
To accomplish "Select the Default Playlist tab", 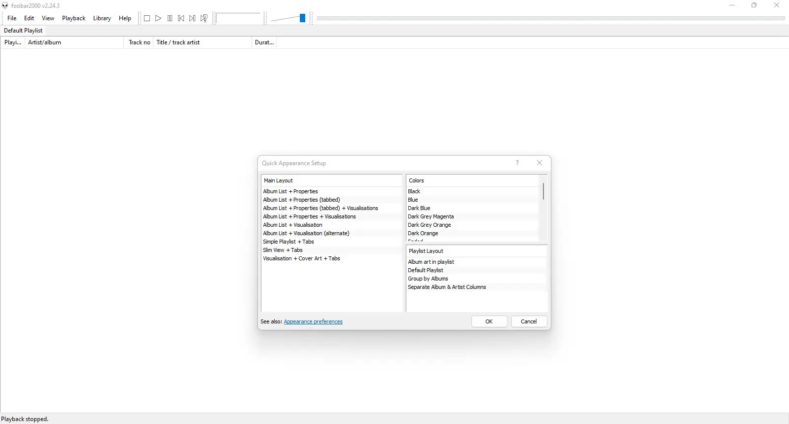I will 23,31.
